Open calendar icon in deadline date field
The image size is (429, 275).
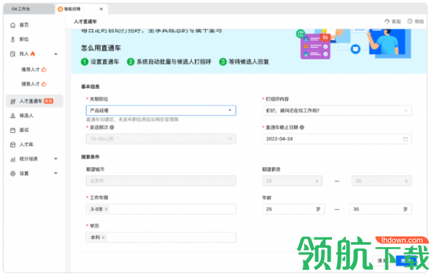(x=405, y=139)
